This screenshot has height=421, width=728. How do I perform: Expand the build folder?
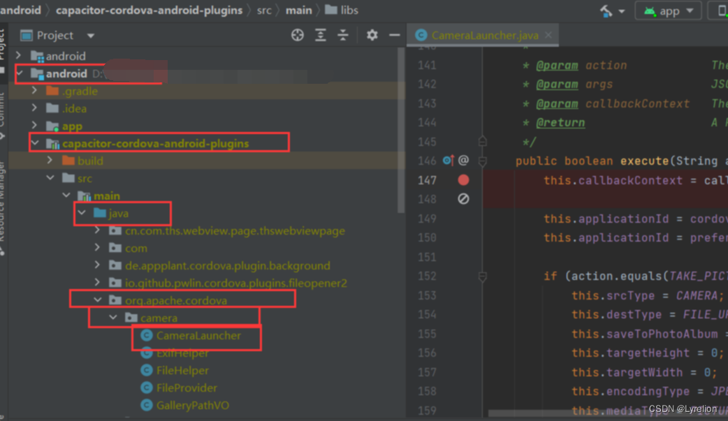click(x=50, y=160)
